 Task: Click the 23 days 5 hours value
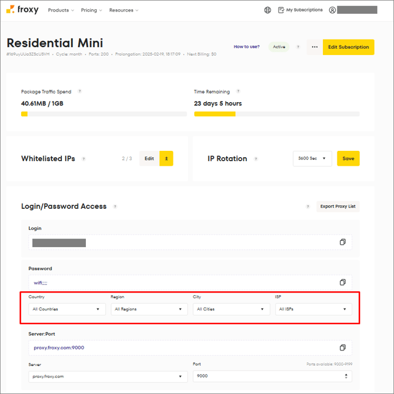click(218, 103)
